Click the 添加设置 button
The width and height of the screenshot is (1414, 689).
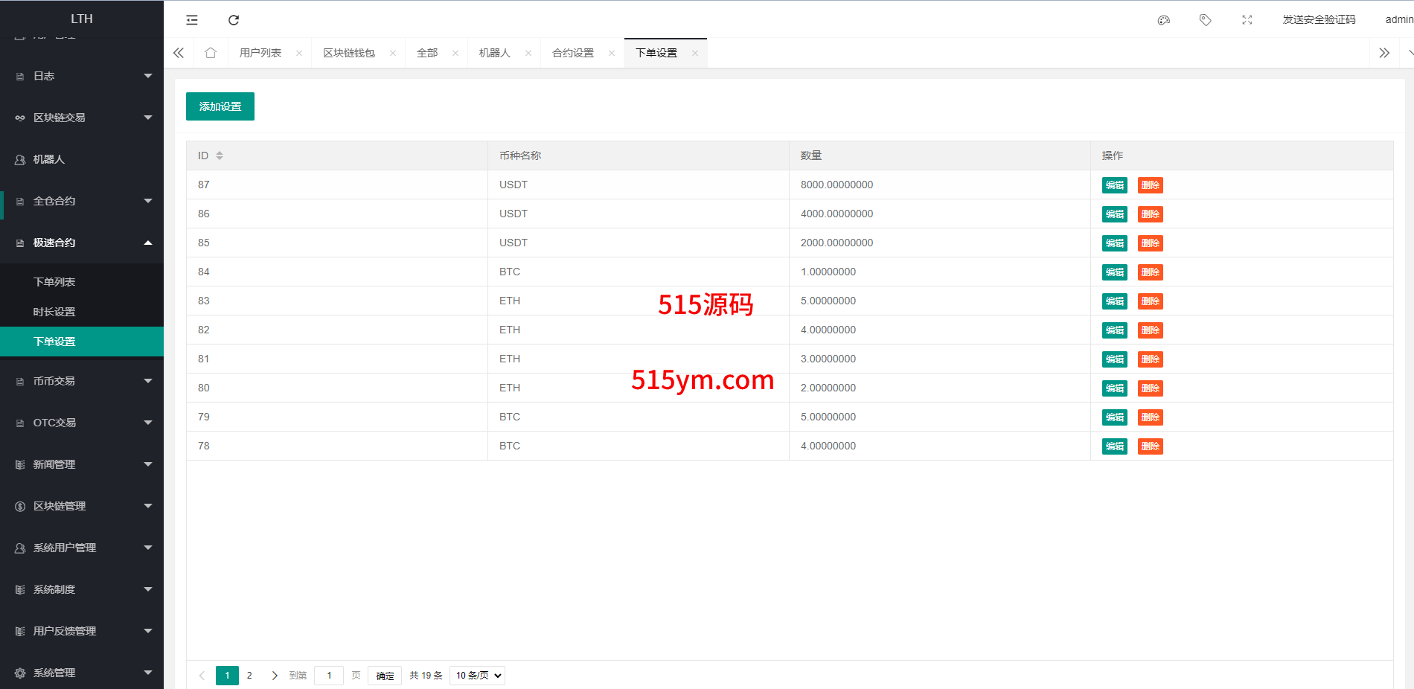click(220, 106)
